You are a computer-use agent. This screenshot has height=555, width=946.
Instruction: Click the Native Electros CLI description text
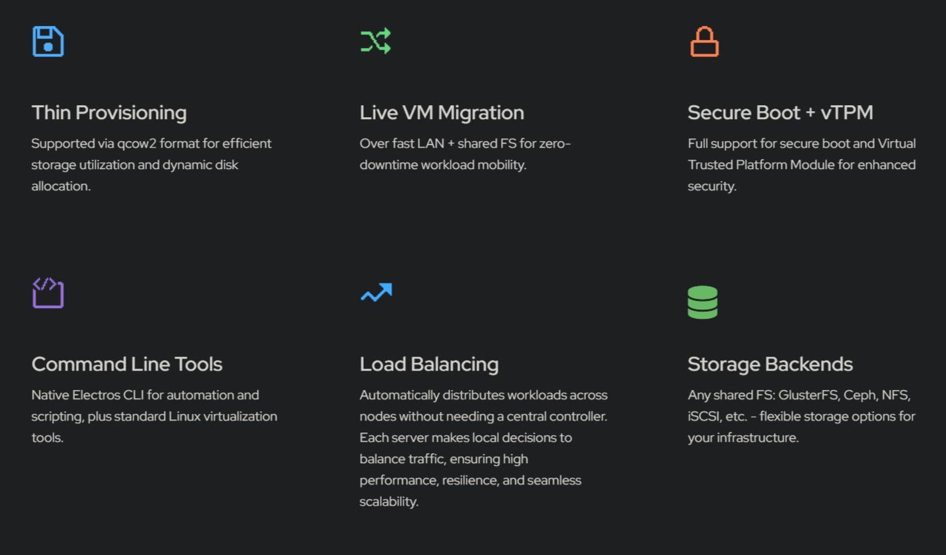(x=154, y=416)
